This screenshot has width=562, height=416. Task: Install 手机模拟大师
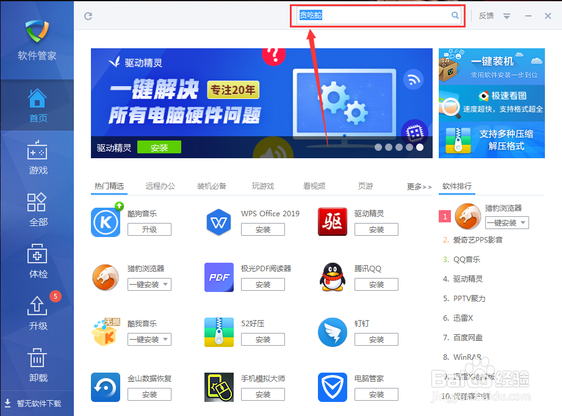coord(263,394)
